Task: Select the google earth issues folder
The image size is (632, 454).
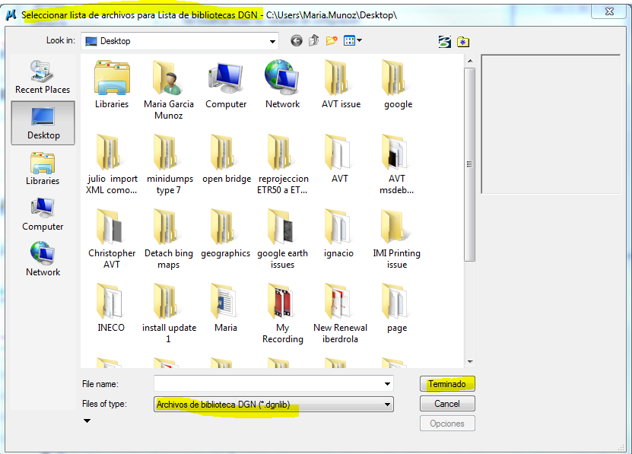Action: coord(282,239)
